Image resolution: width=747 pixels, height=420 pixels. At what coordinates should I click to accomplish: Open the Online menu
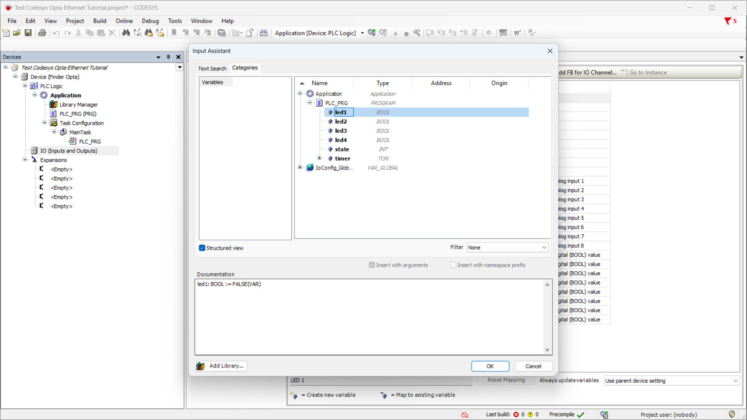tap(124, 21)
